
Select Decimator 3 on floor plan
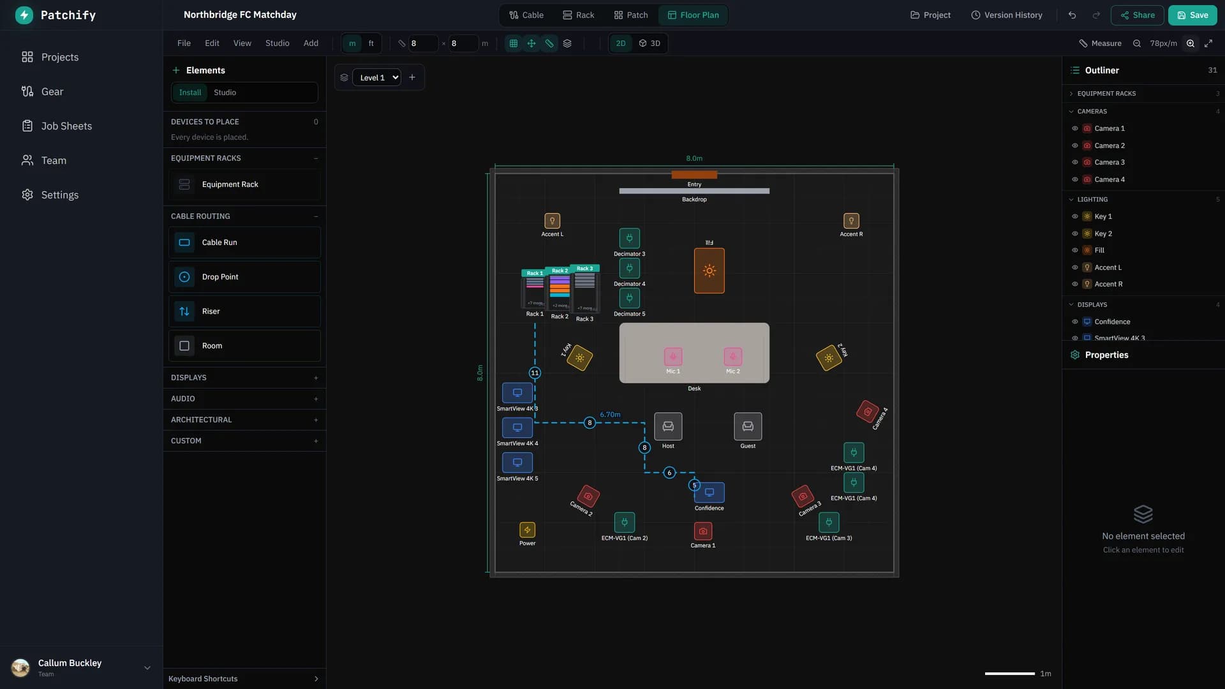tap(629, 238)
